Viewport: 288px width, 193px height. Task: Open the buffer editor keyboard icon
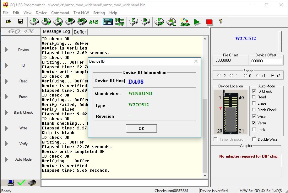click(x=108, y=22)
